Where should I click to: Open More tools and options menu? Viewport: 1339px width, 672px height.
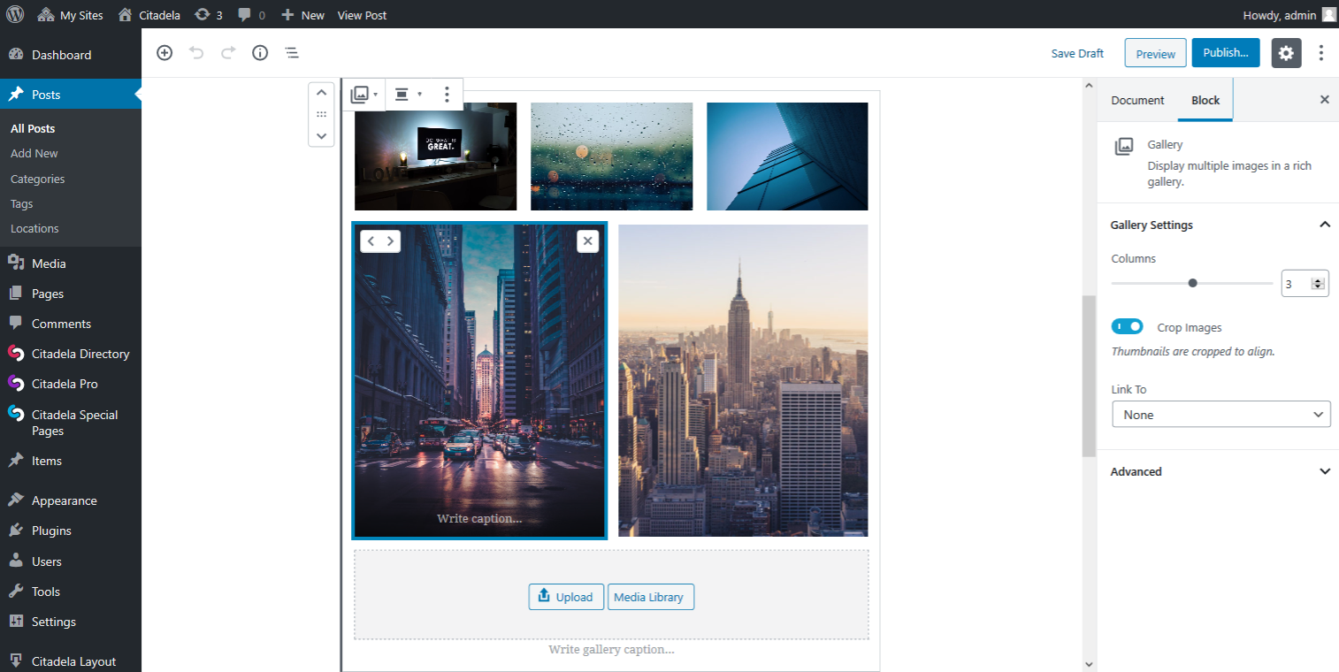tap(1320, 53)
